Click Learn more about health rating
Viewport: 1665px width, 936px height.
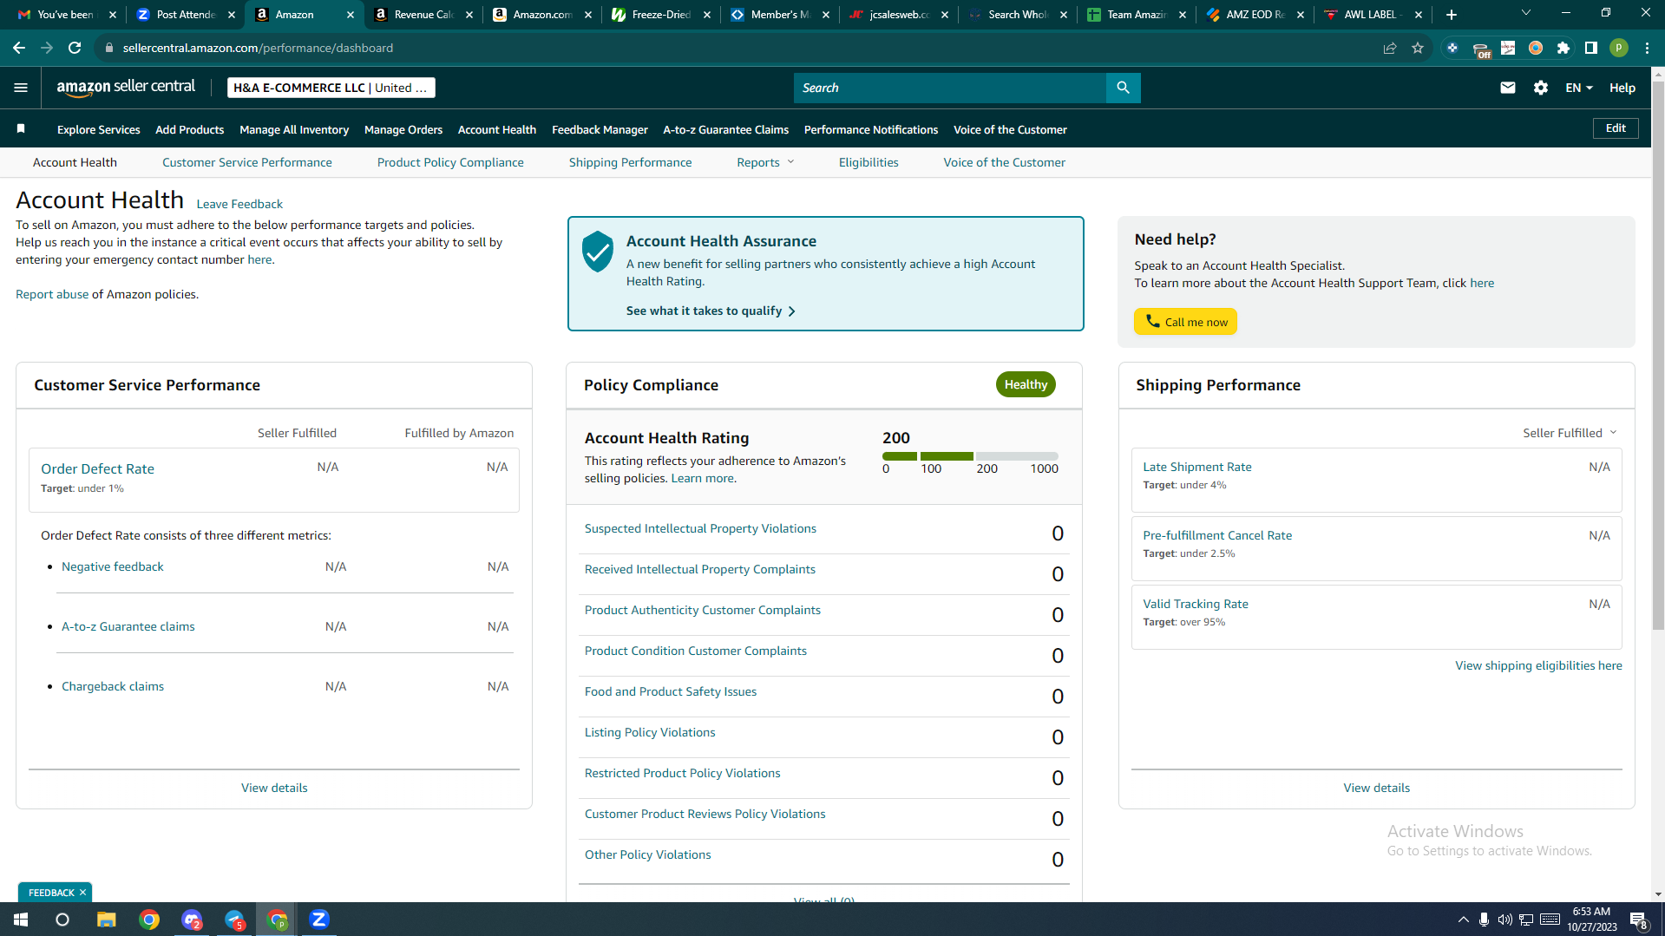coord(702,478)
